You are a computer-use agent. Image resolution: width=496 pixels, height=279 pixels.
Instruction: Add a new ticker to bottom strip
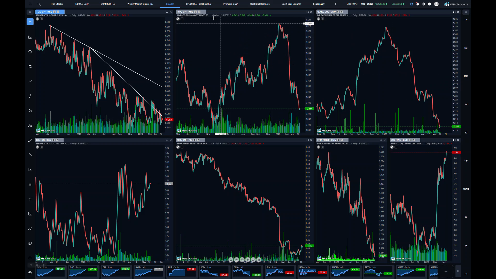(446, 271)
